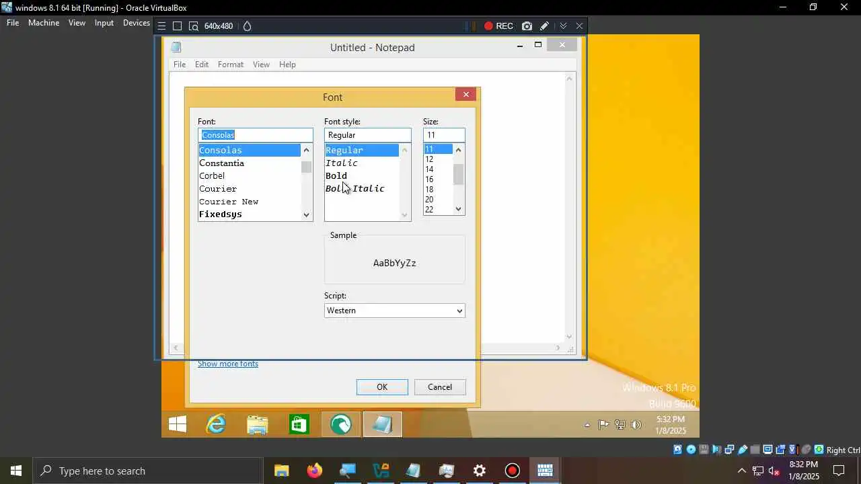The height and width of the screenshot is (484, 861).
Task: Open host notification center icon
Action: [x=839, y=471]
